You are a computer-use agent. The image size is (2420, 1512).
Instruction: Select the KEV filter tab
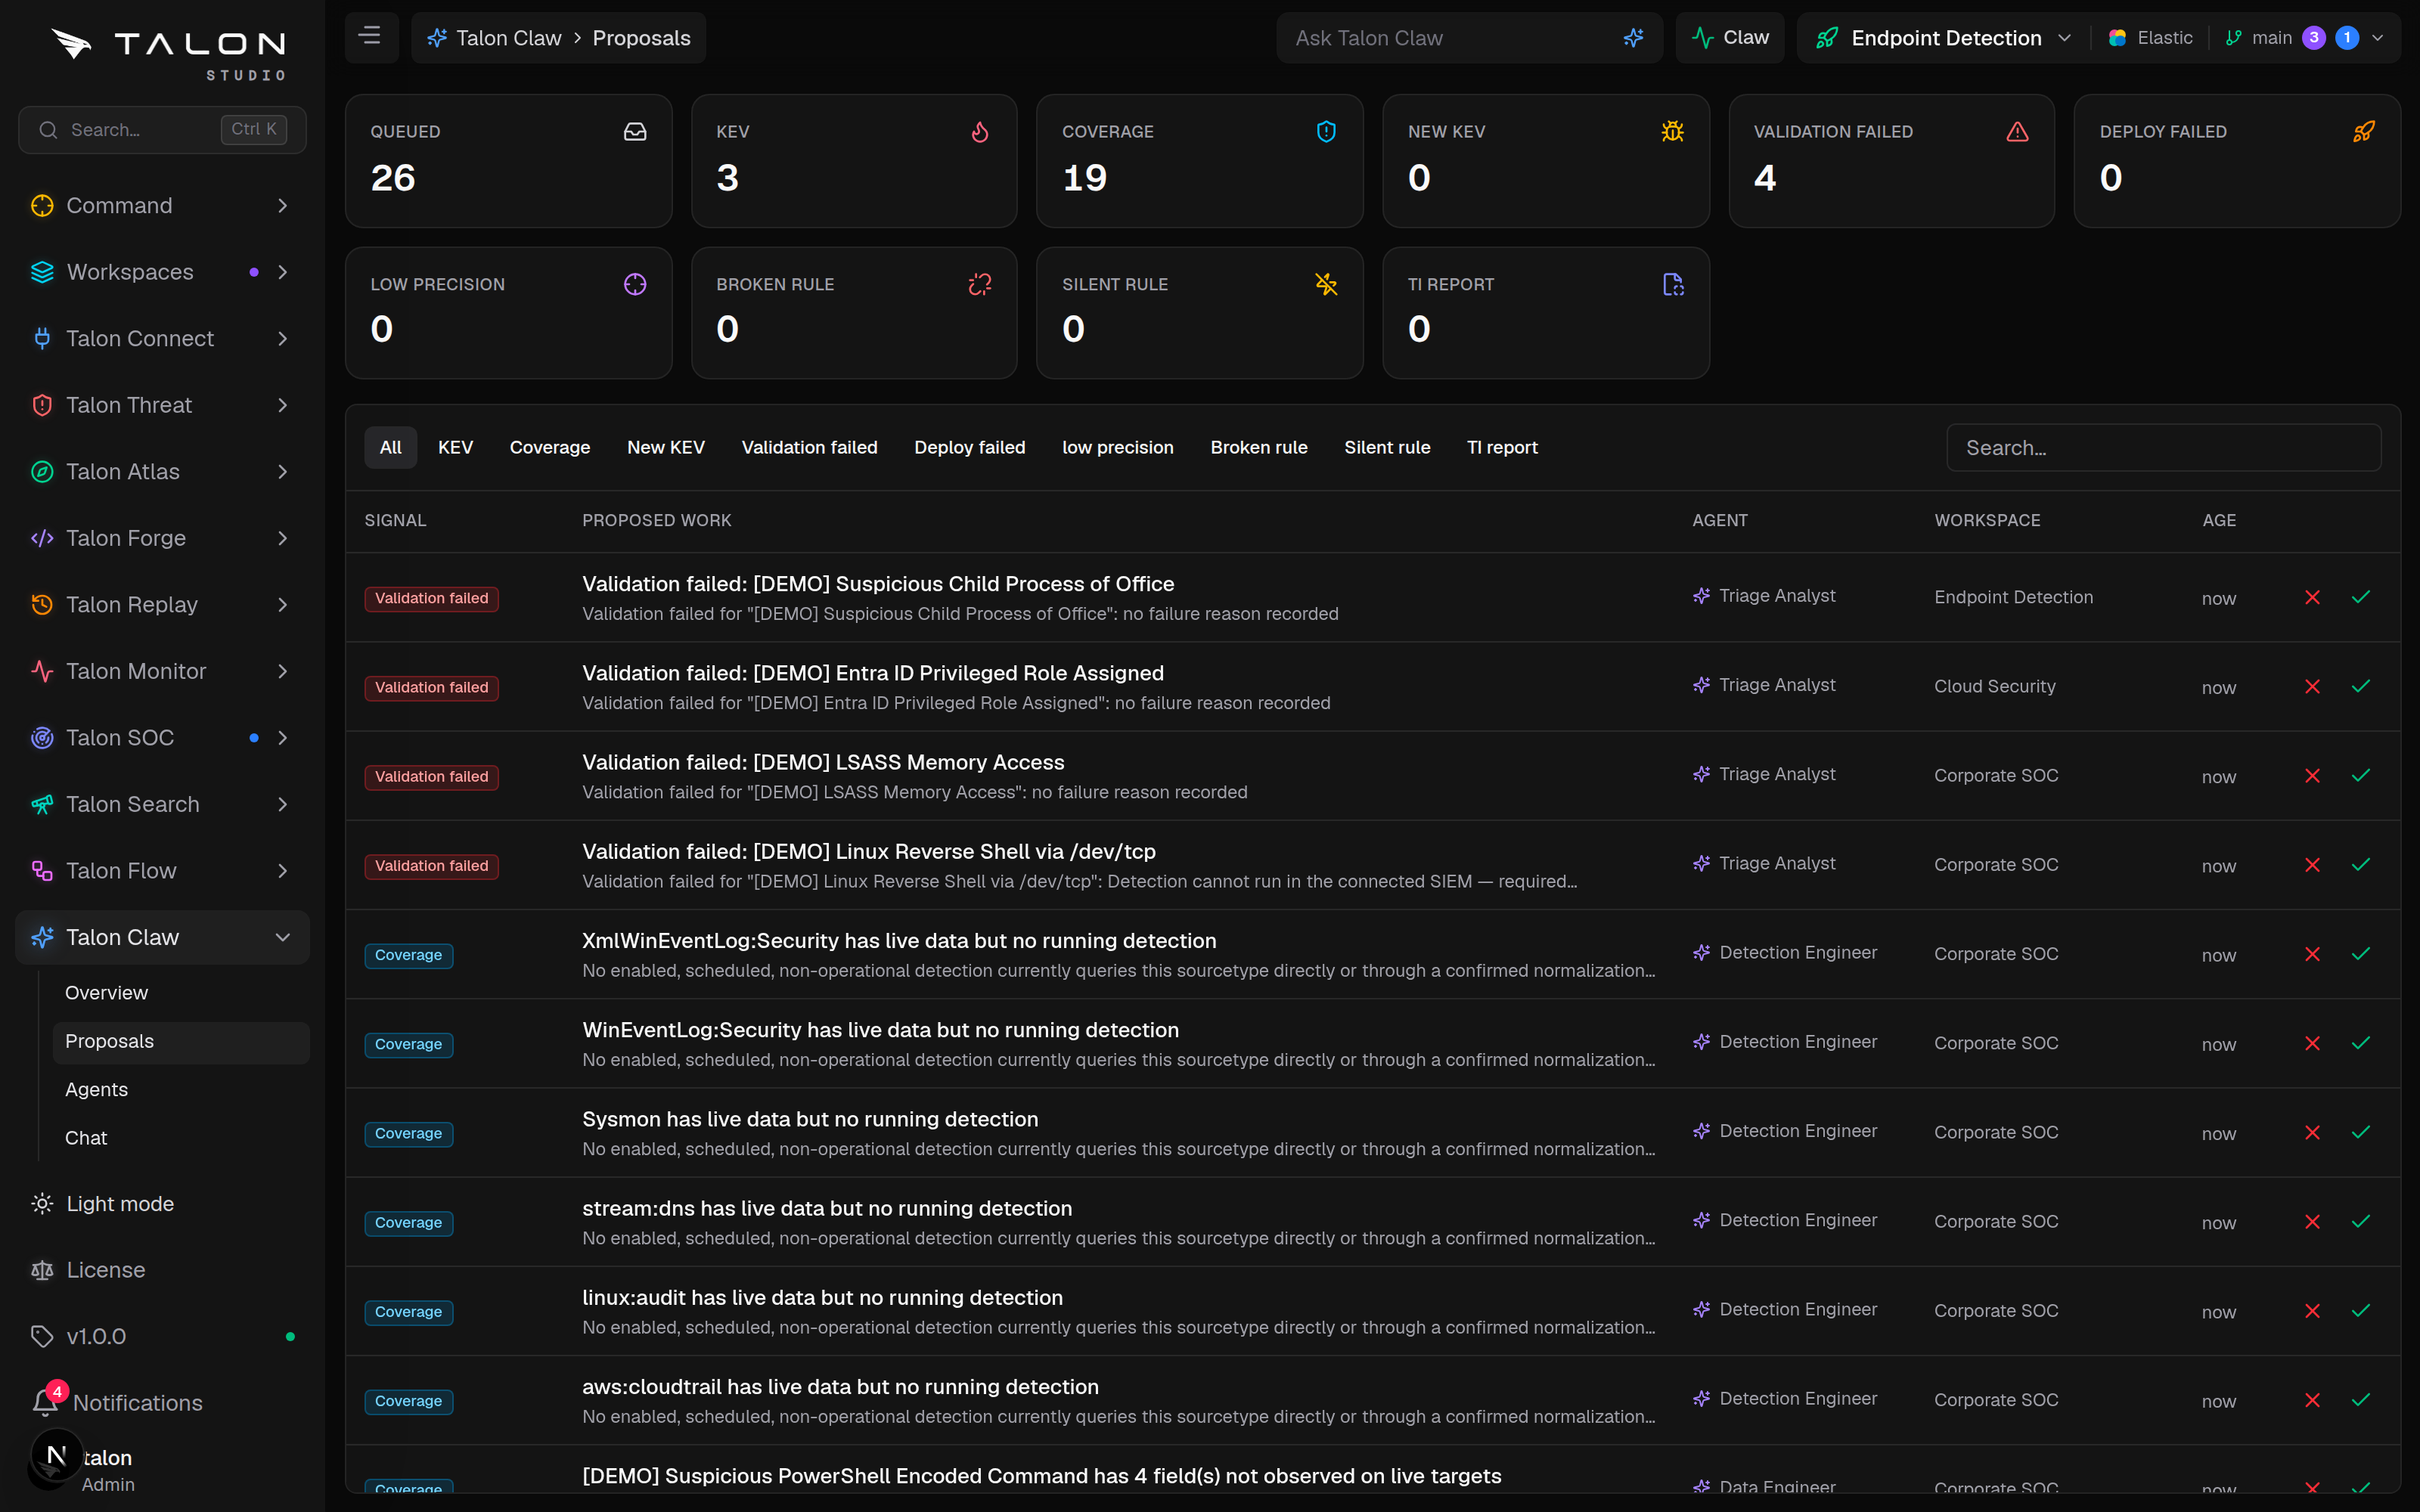click(x=455, y=447)
